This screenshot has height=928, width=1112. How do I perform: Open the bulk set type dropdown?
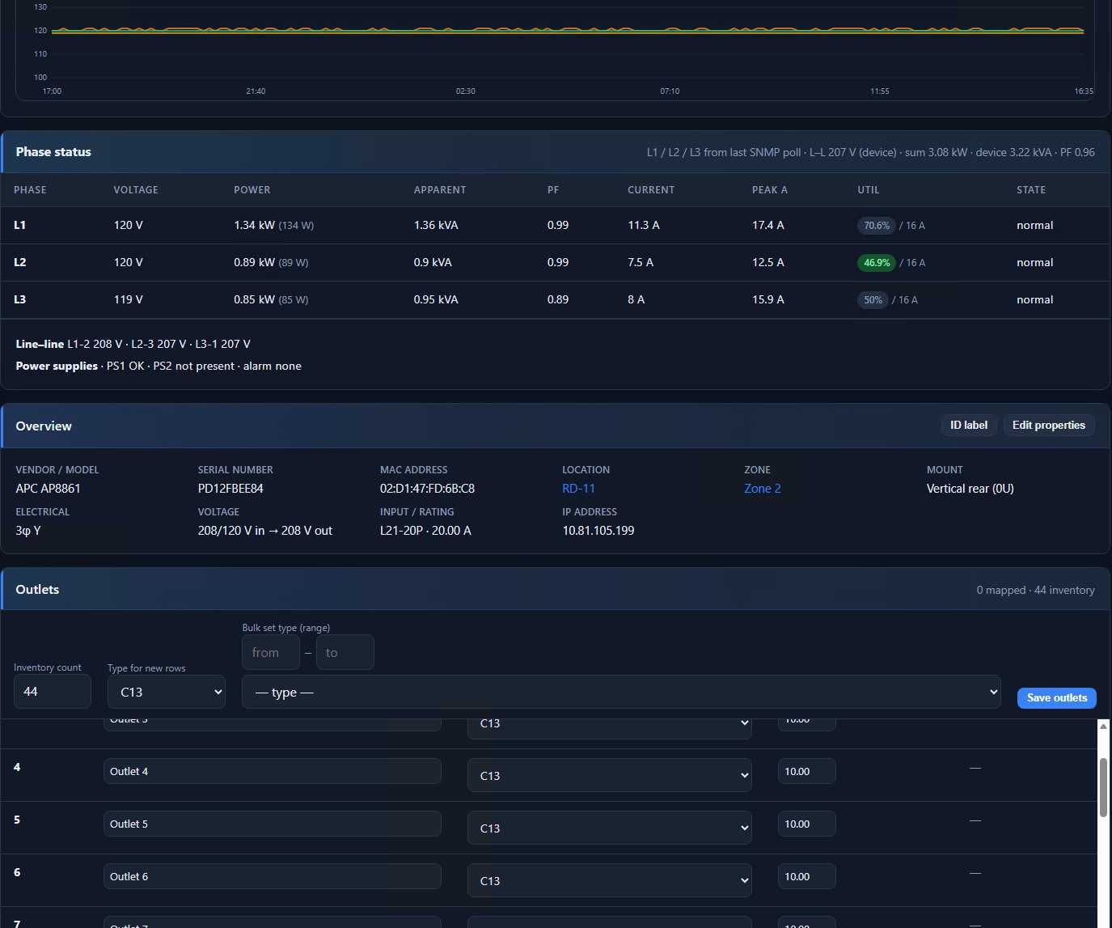621,692
